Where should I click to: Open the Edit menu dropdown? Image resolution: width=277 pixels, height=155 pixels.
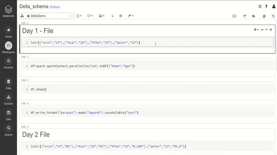[90, 16]
